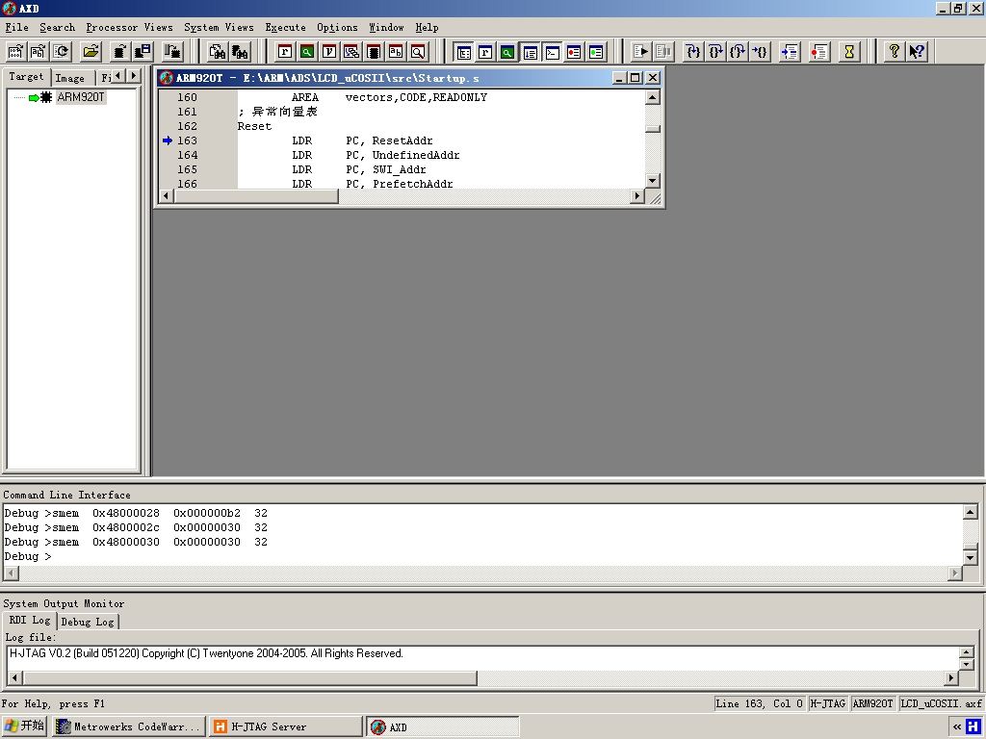Switch to the Debug Log tab
The width and height of the screenshot is (986, 739).
point(88,622)
